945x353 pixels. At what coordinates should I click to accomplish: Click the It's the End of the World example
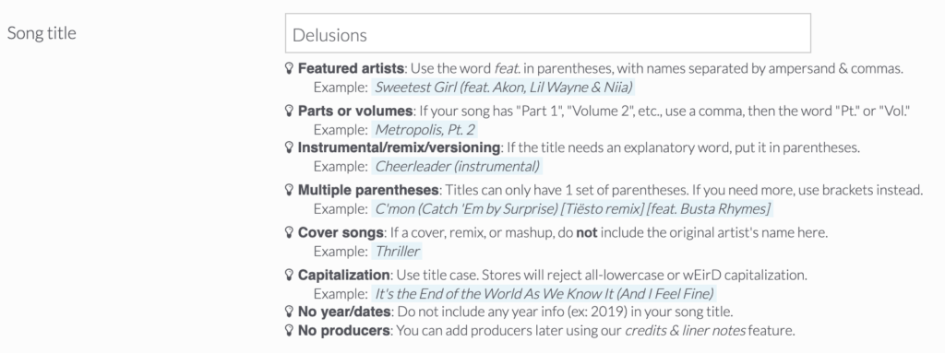coord(544,293)
